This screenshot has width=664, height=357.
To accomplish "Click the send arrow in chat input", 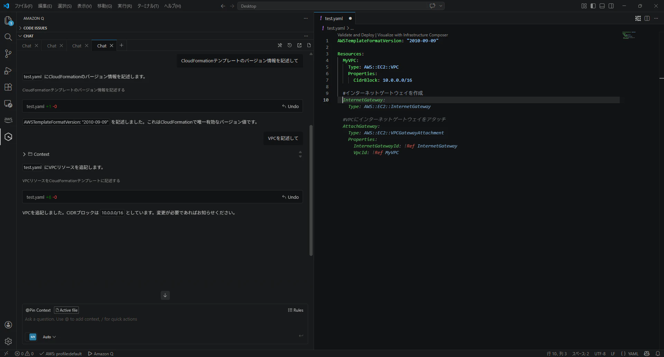I will tap(301, 336).
